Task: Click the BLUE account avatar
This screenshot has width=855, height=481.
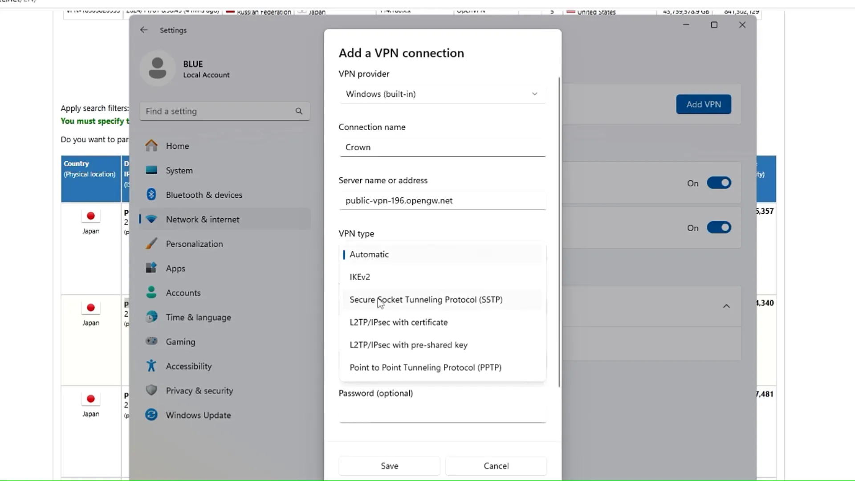Action: pos(157,68)
